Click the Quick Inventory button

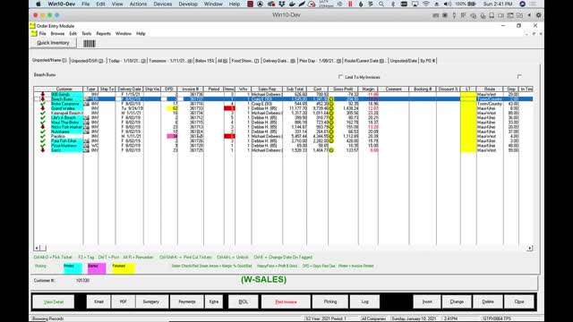pos(53,43)
